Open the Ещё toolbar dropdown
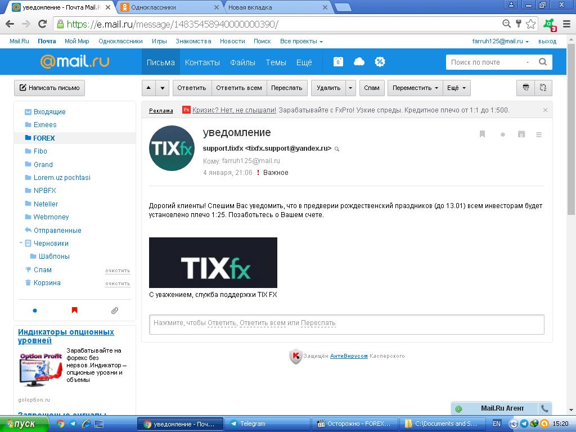Viewport: 576px width, 432px height. (457, 88)
